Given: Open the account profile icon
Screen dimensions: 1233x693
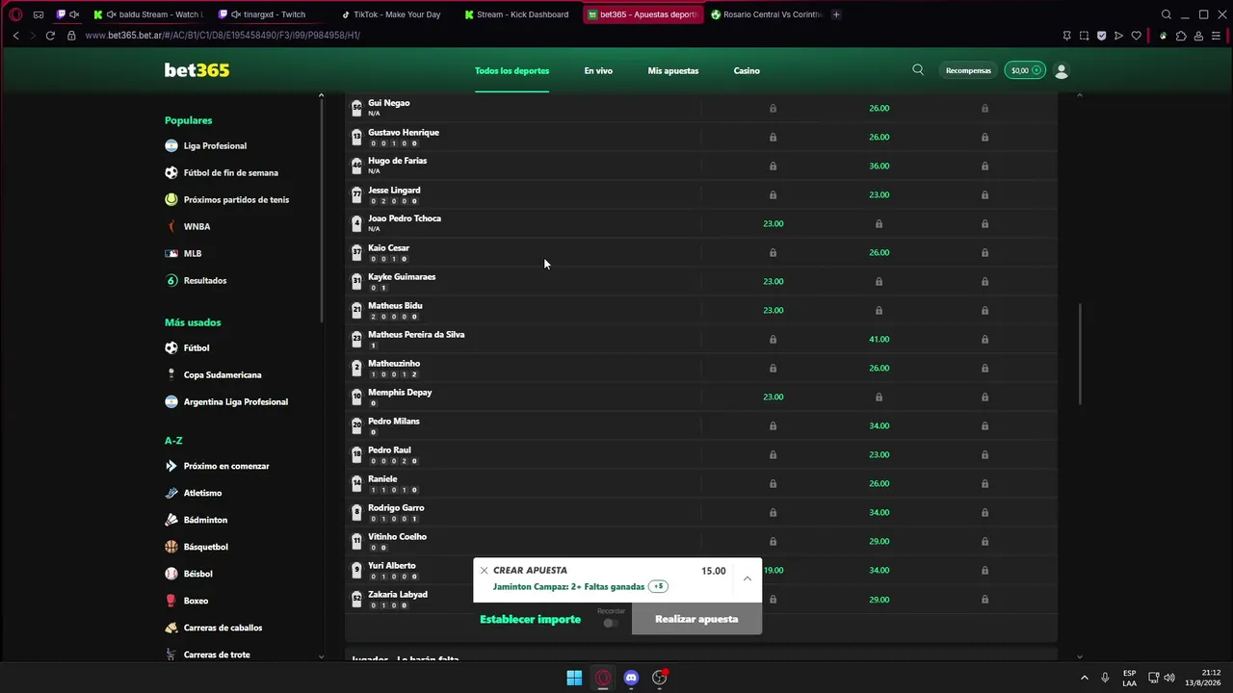Looking at the screenshot, I should (x=1062, y=71).
